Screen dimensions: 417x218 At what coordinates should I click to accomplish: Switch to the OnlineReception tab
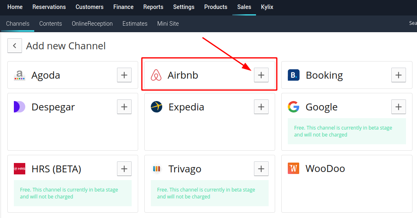[x=92, y=24]
